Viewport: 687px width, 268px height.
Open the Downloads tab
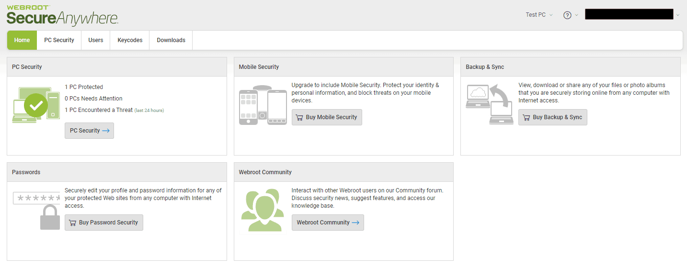(x=171, y=40)
